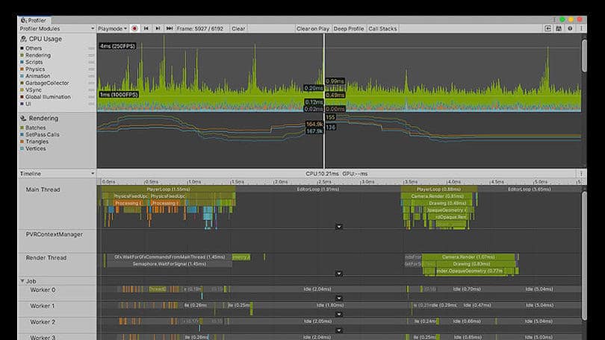Expand the Worker 0 row arrow
Image resolution: width=605 pixels, height=340 pixels.
[339, 298]
